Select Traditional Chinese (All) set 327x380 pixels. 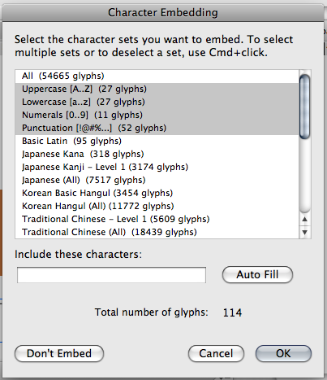pyautogui.click(x=157, y=232)
